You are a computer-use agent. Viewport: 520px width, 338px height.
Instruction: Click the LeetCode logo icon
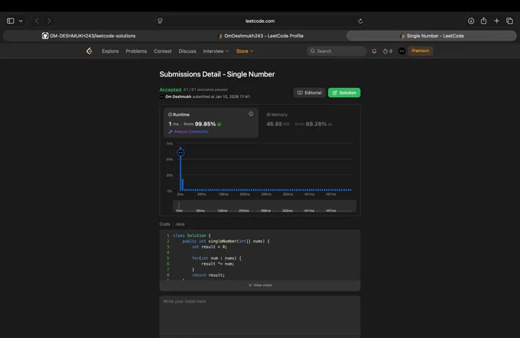(x=89, y=50)
